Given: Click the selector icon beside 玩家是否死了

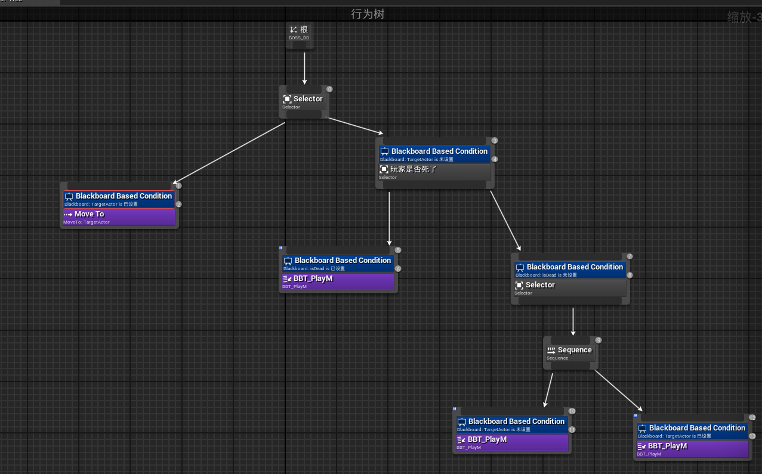Looking at the screenshot, I should point(384,169).
